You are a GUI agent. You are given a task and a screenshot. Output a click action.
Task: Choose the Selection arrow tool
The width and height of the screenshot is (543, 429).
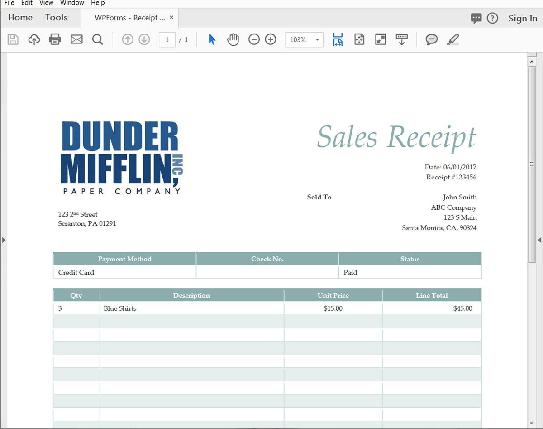tap(212, 39)
